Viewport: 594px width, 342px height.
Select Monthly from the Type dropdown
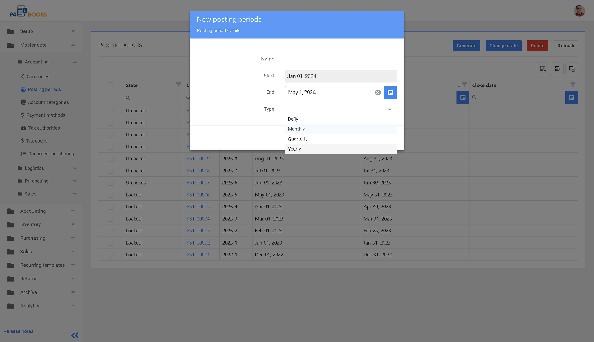pos(296,129)
